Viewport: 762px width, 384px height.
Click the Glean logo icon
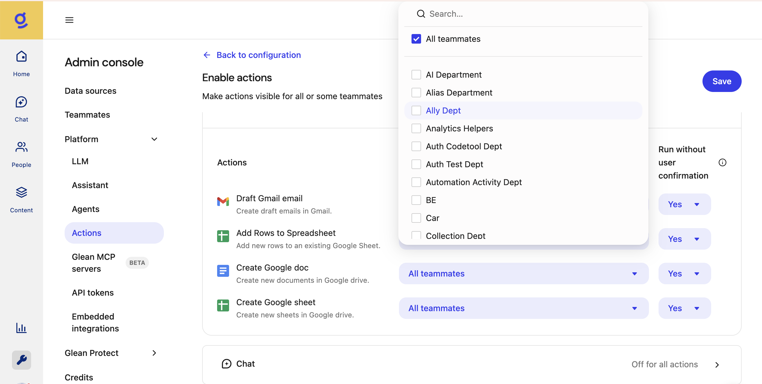pos(21,20)
